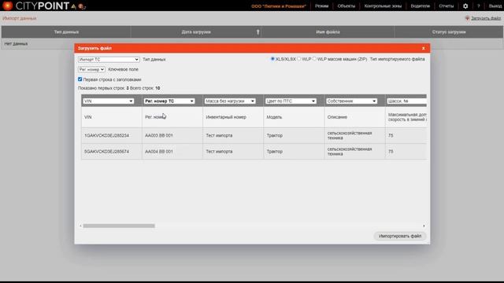Open Собственник column mapping dropdown
Viewport: 504px width, 283px height.
click(x=352, y=101)
